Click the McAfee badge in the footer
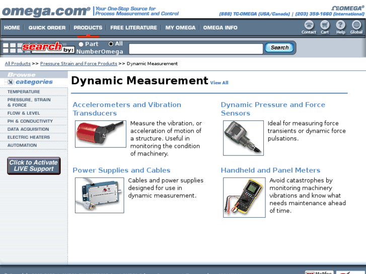 point(319,272)
